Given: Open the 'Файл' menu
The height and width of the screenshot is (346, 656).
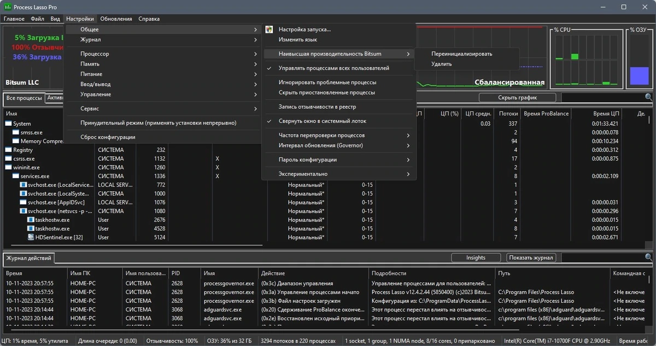Looking at the screenshot, I should 38,19.
